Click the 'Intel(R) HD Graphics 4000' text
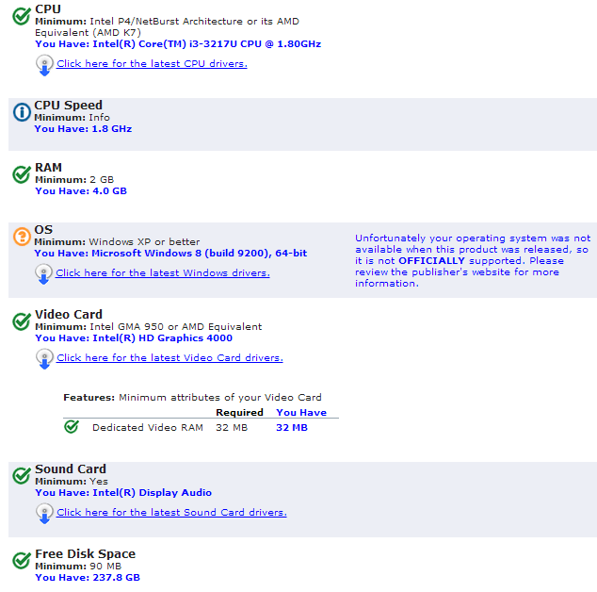Screen dimensions: 597x592 163,338
